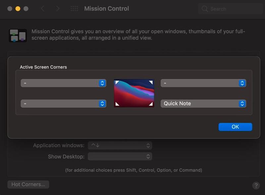
Task: Click the forward arrow in the title bar
Action: [58, 9]
